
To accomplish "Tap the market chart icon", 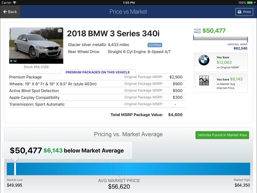I will pyautogui.click(x=204, y=80).
